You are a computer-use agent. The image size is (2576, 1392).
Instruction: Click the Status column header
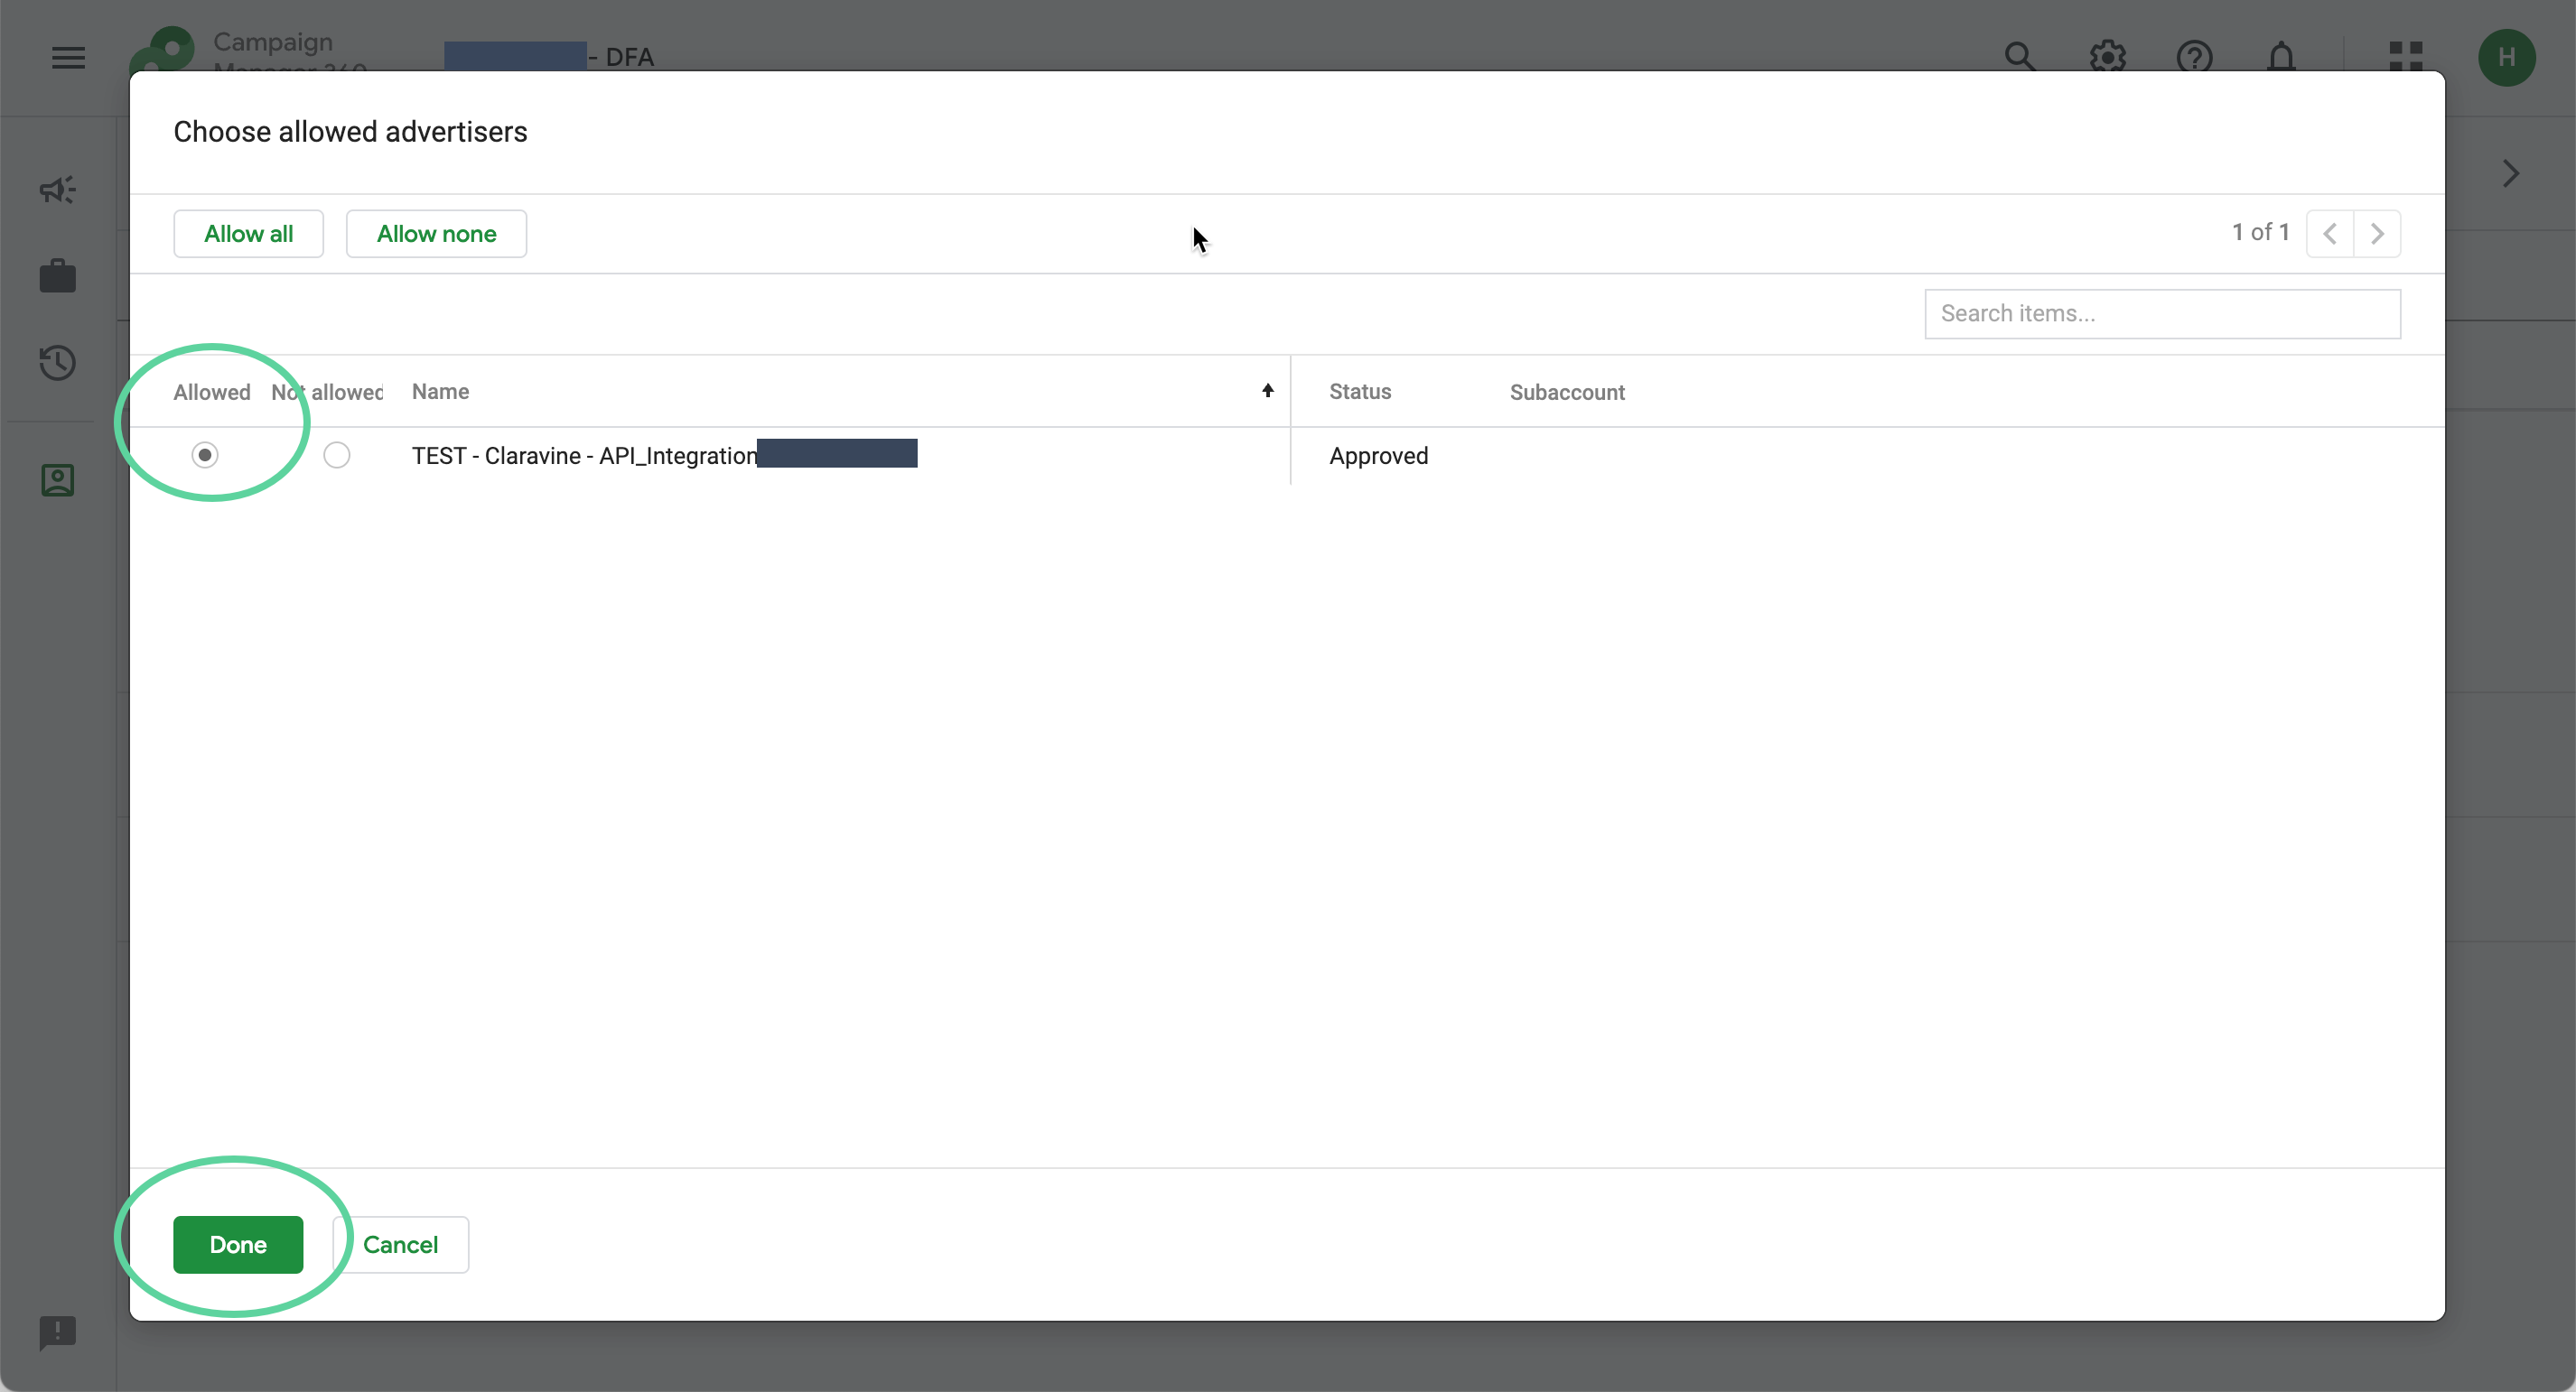1360,391
